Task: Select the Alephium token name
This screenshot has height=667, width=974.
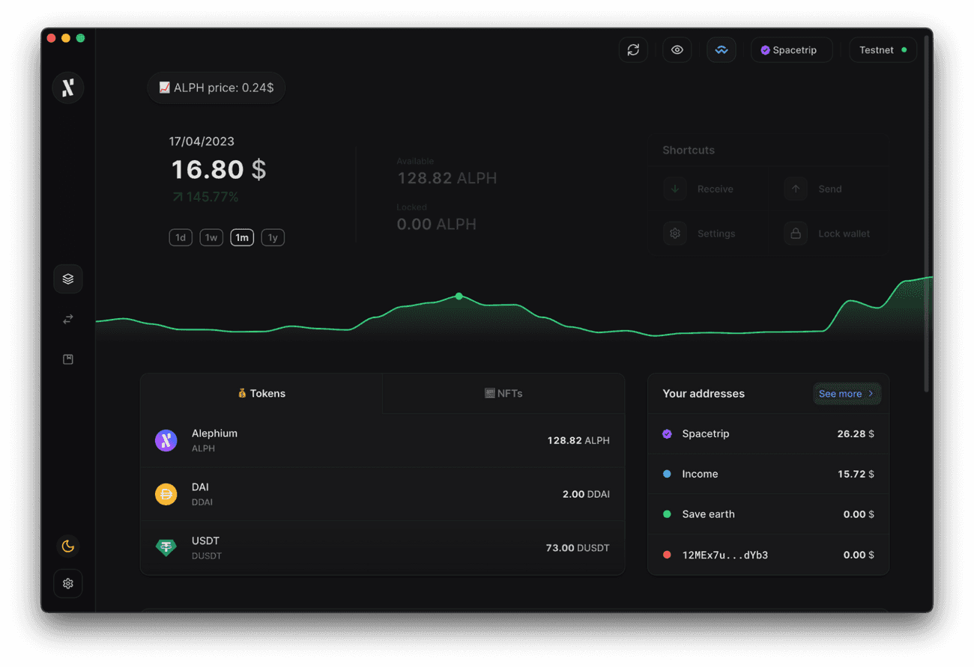Action: pos(214,433)
